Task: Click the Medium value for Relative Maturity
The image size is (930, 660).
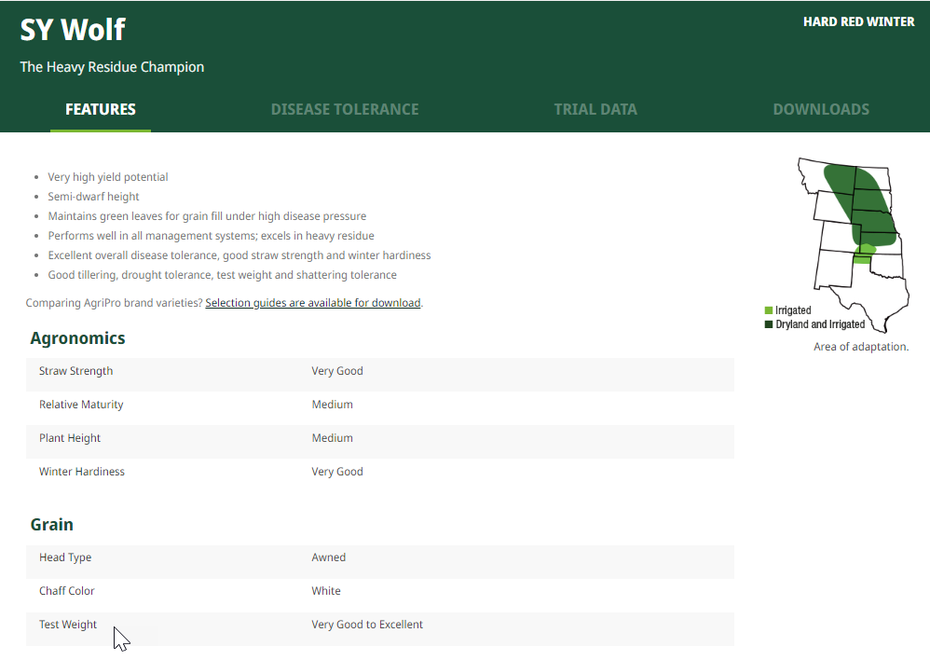Action: (332, 405)
